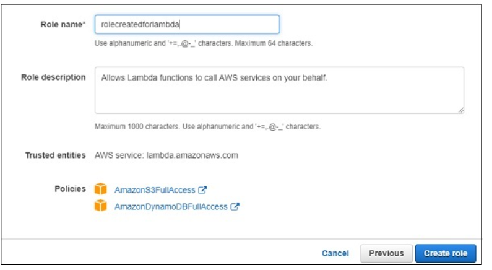Screen dimensions: 492x270
Task: Cancel the role creation
Action: 335,253
